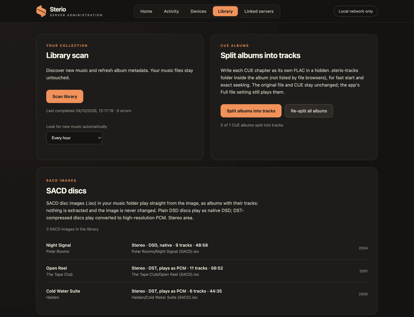
Task: Click the Split albums into tracks button
Action: point(251,111)
